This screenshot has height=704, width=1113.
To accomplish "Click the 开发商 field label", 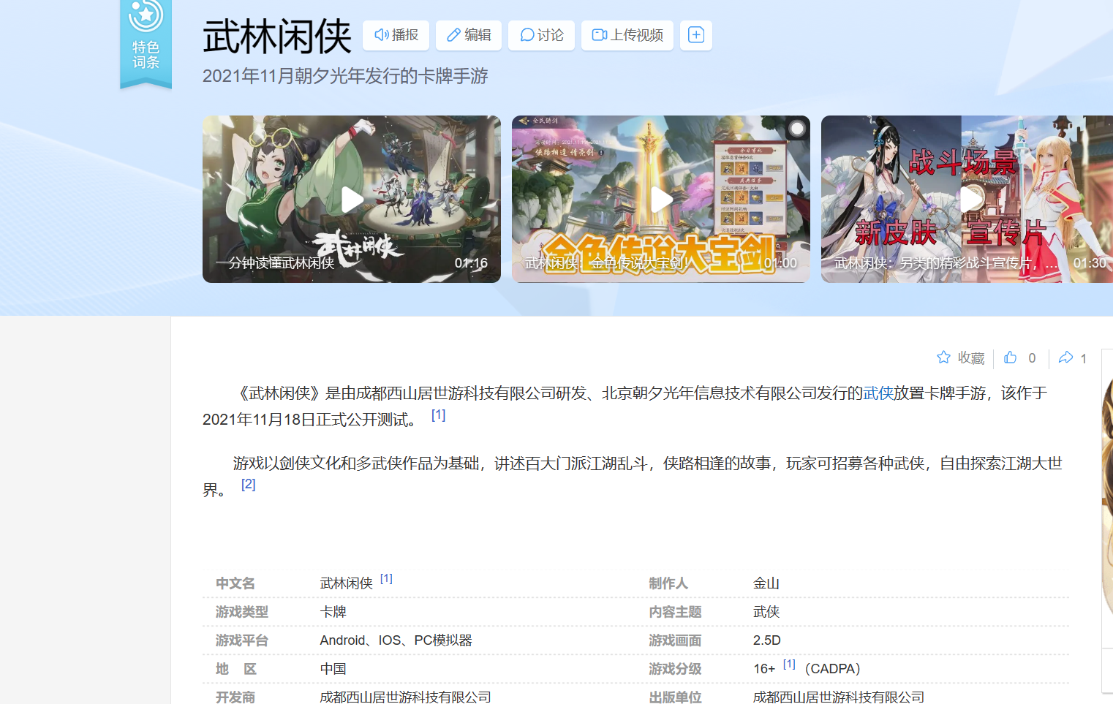I will click(x=235, y=697).
